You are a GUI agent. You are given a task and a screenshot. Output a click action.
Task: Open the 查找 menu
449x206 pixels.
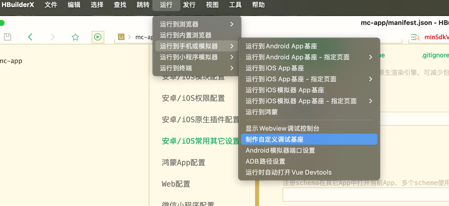(120, 5)
